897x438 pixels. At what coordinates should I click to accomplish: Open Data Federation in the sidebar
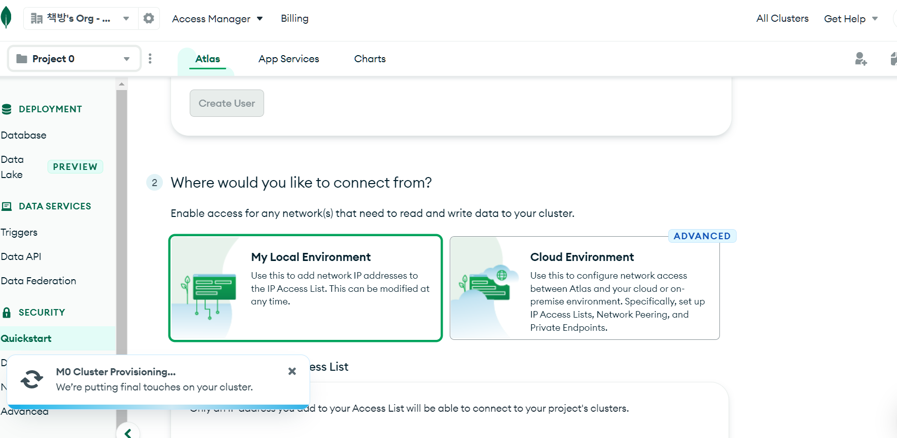click(x=38, y=281)
